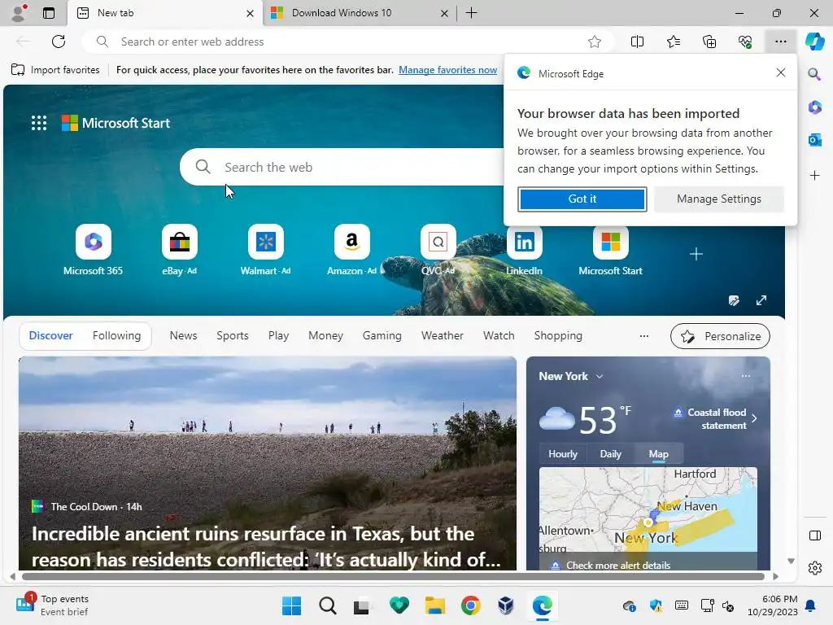Open the tab actions menu icon

click(49, 13)
